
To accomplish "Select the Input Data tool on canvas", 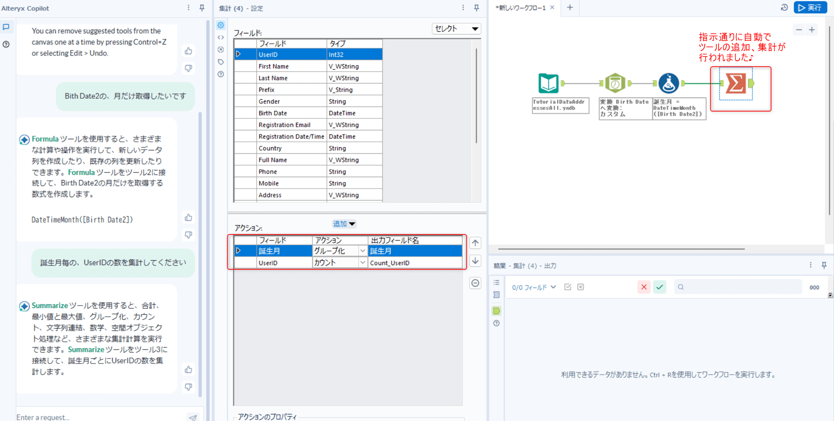I will (x=548, y=83).
